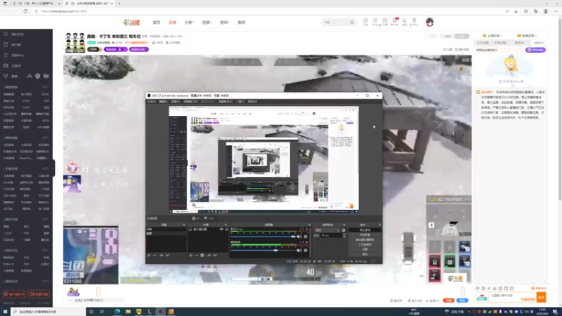Select the display capture source row in OBS

(208, 230)
